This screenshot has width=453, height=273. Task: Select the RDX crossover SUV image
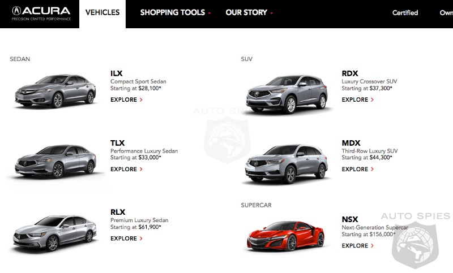(x=287, y=94)
